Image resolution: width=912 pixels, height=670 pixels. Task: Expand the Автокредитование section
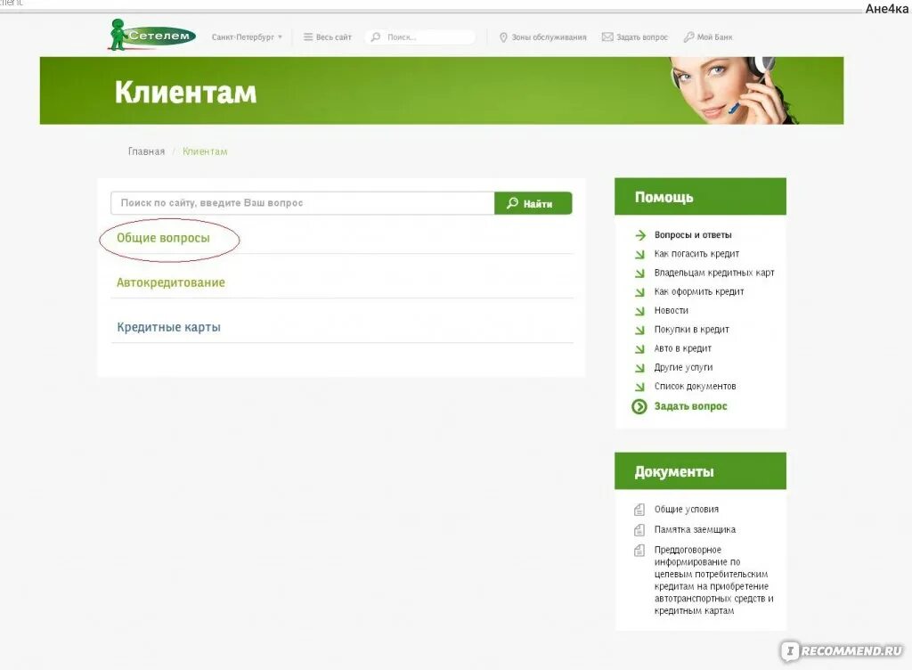click(x=171, y=282)
